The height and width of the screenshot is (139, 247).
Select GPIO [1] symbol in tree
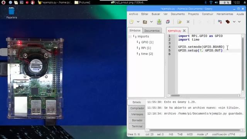click(147, 42)
